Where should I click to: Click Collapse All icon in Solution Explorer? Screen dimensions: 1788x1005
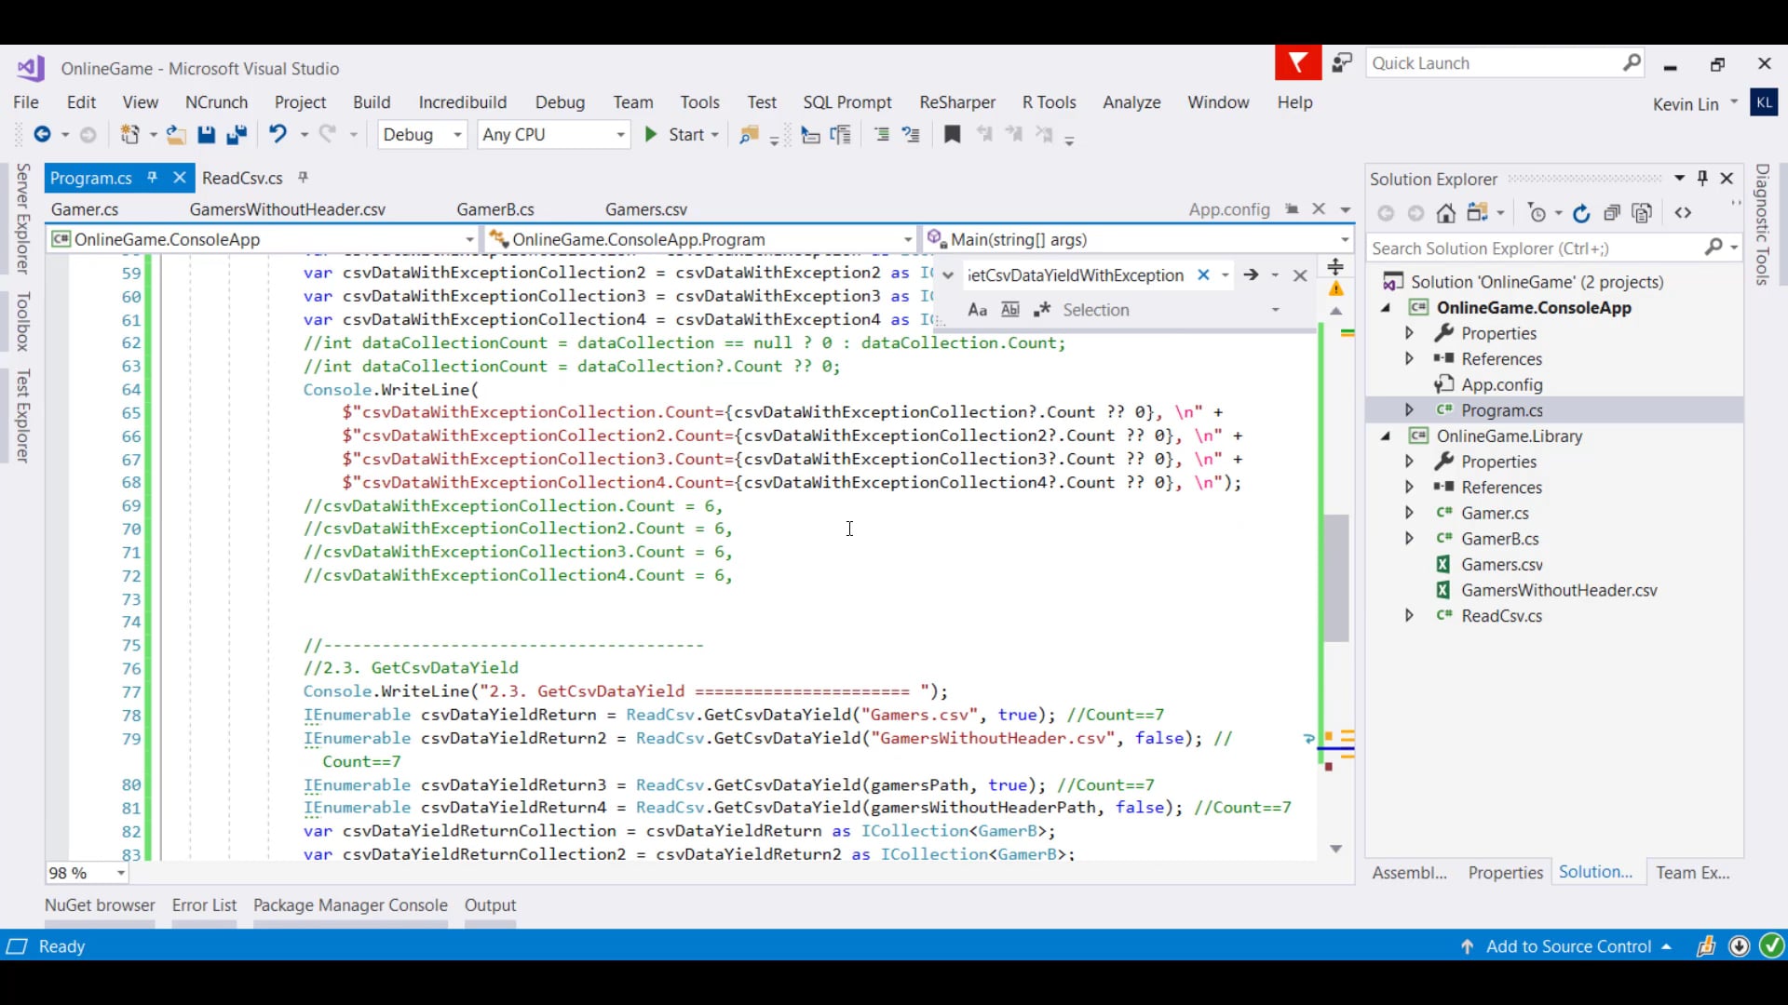tap(1612, 213)
